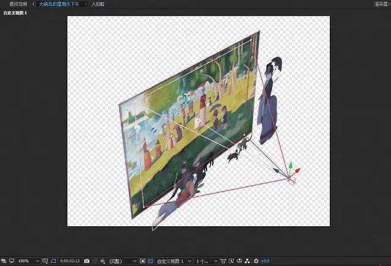This screenshot has height=266, width=391.
Task: Open the 自定义视图 1 view dropdown
Action: pyautogui.click(x=175, y=261)
